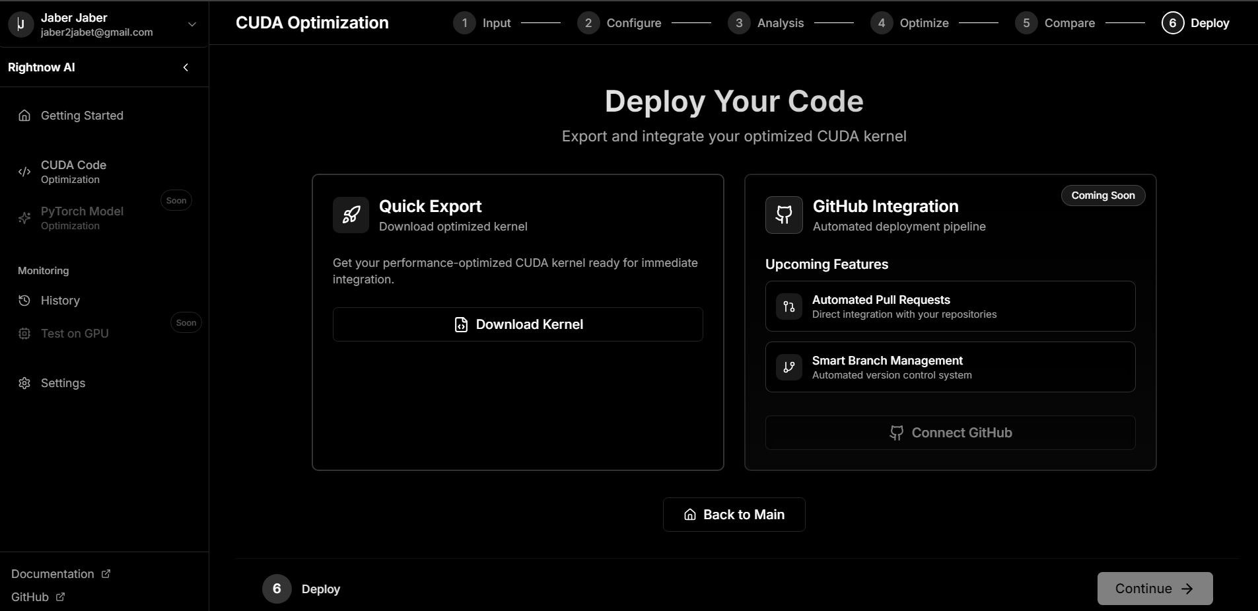Screen dimensions: 1258x611
Task: Click the bottom step 6 circle
Action: [277, 589]
